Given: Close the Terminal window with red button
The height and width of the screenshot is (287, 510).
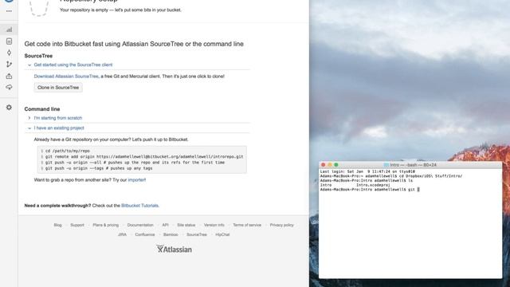Looking at the screenshot, I should click(324, 165).
